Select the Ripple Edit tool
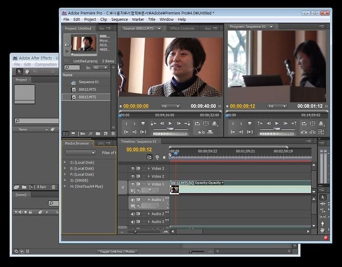 coord(323,204)
